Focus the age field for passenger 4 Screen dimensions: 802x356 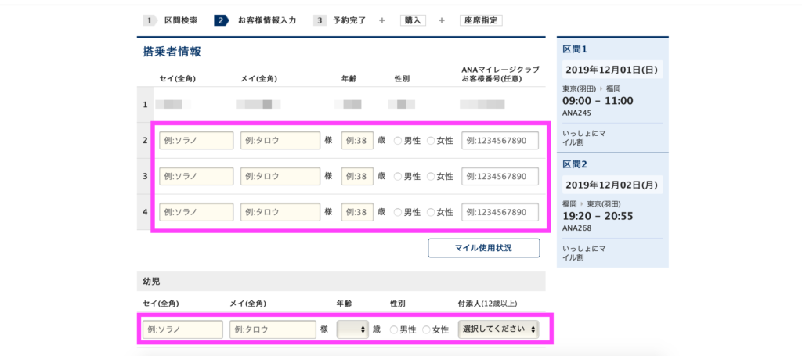[357, 212]
